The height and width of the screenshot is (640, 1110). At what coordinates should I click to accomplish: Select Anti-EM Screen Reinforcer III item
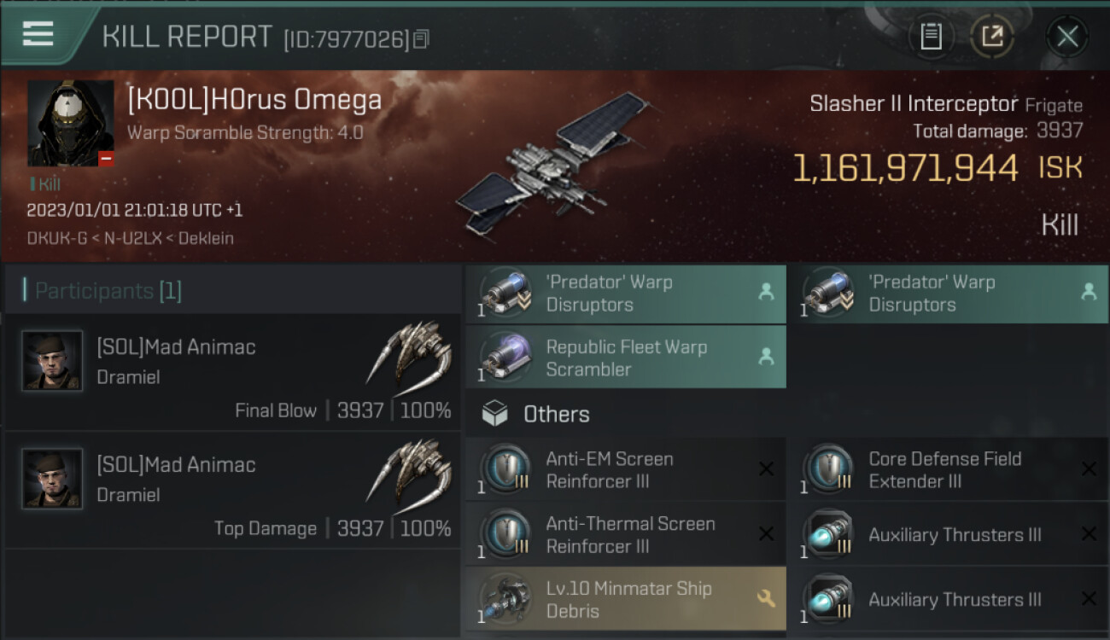[626, 469]
